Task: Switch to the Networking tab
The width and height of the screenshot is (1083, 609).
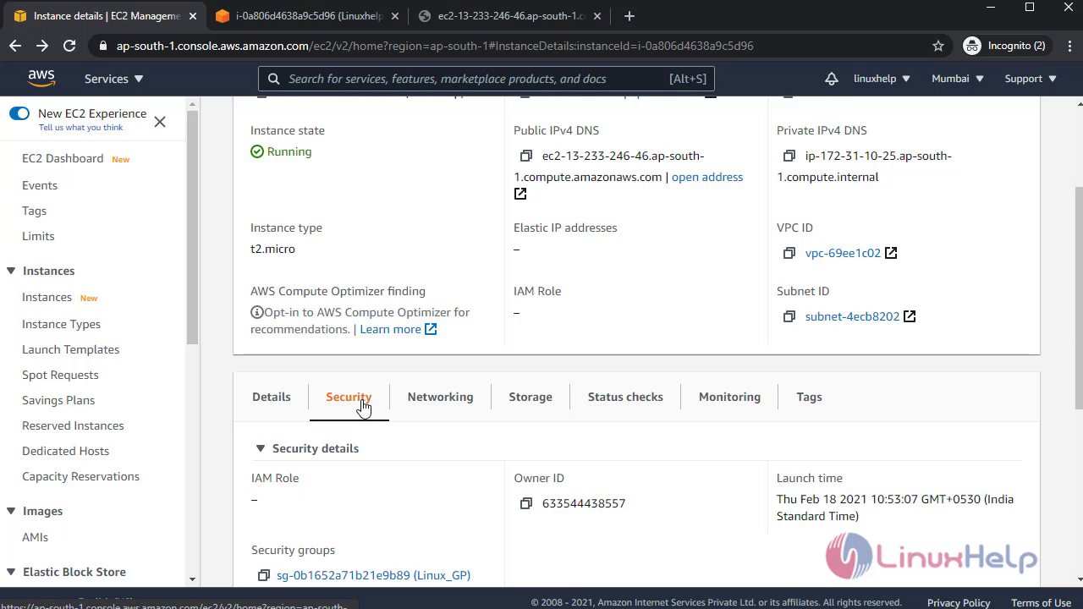Action: pos(440,397)
